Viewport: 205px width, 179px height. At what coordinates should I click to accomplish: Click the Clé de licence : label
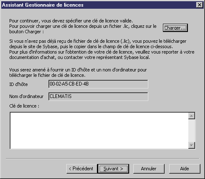tap(24, 106)
